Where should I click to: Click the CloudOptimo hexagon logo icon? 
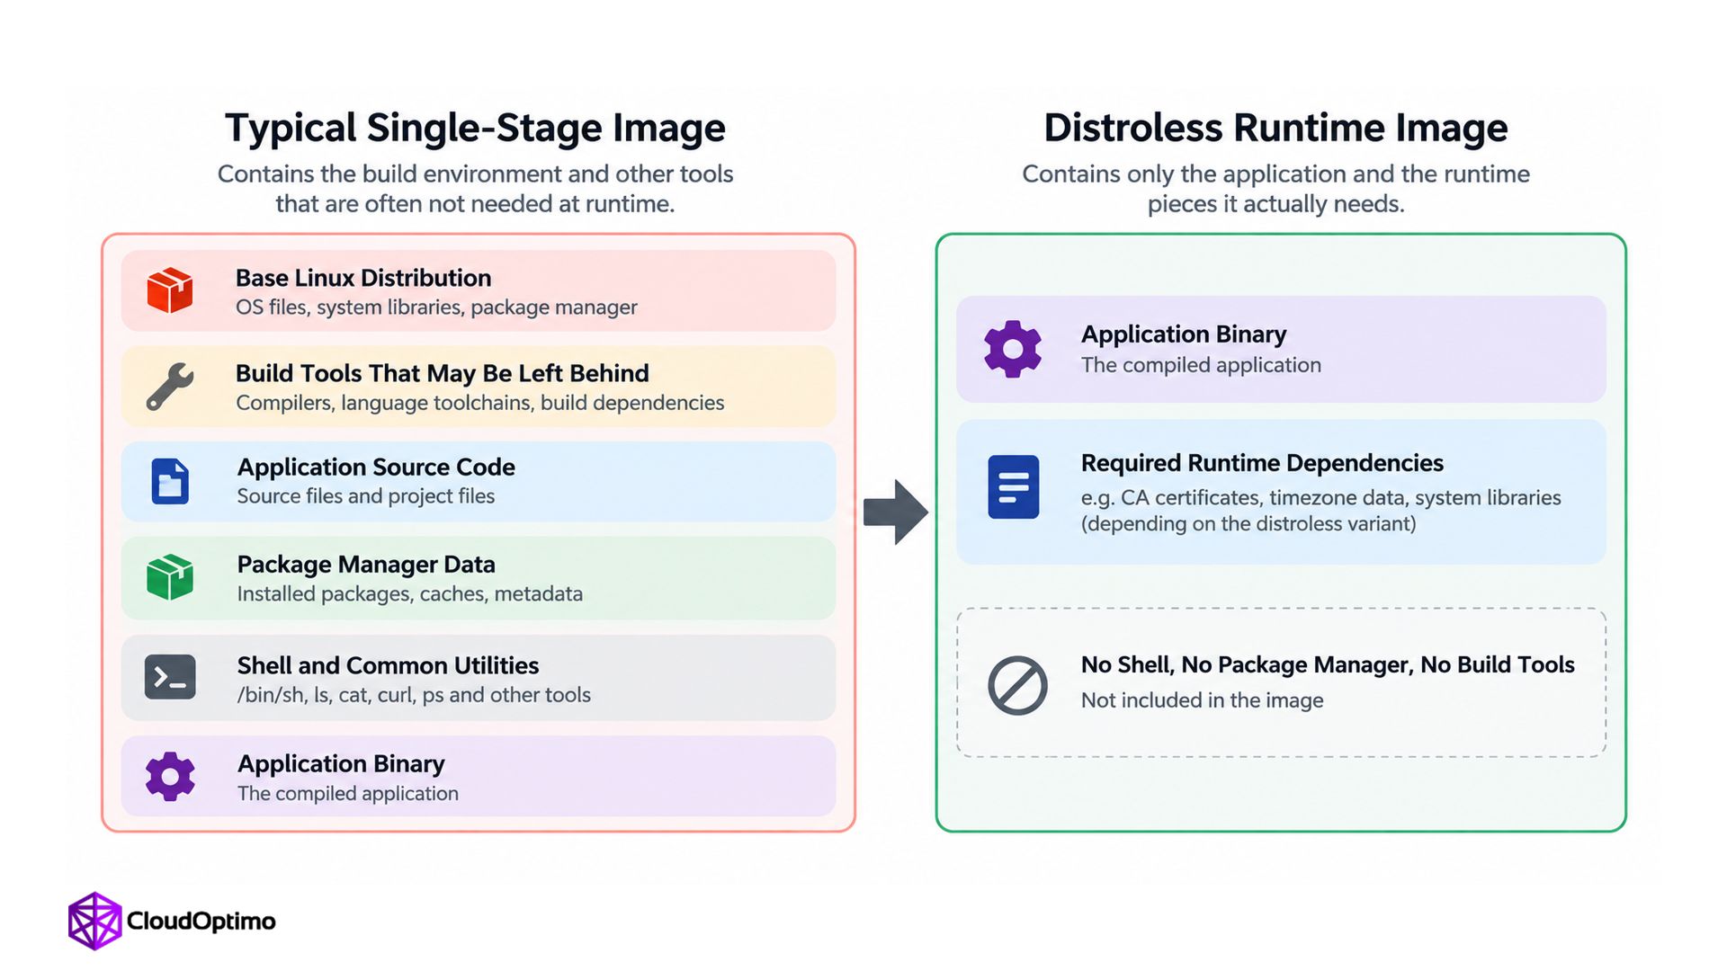pyautogui.click(x=94, y=921)
